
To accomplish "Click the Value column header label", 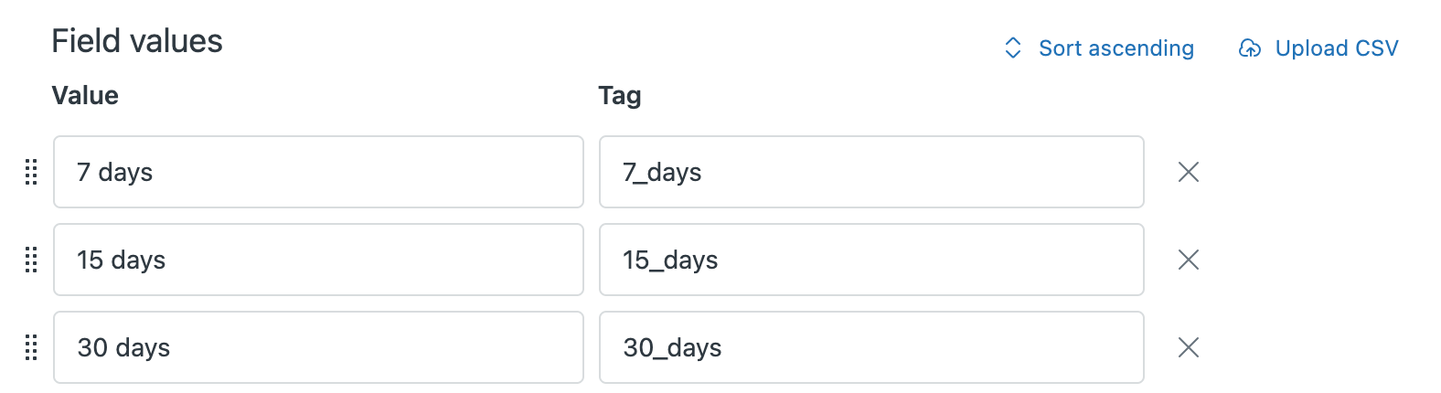I will 85,96.
